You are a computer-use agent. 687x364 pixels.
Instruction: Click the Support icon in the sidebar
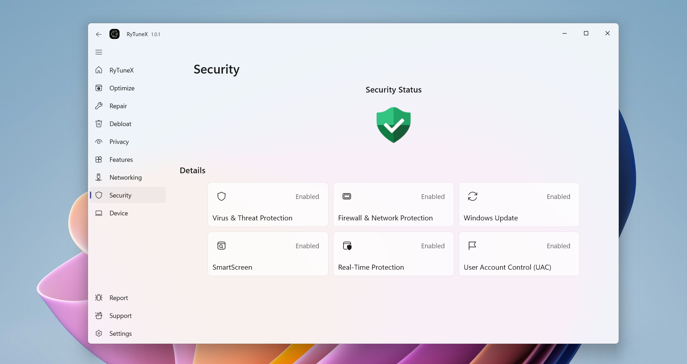coord(99,315)
